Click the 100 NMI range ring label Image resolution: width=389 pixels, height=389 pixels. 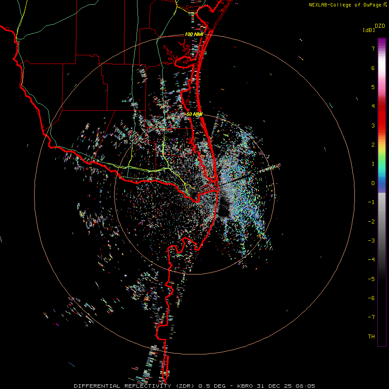[x=194, y=34]
